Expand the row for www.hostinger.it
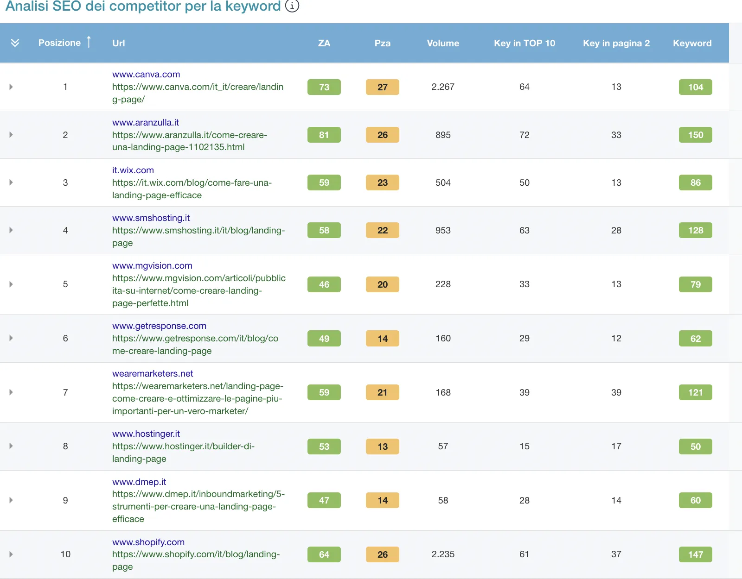 click(x=11, y=446)
